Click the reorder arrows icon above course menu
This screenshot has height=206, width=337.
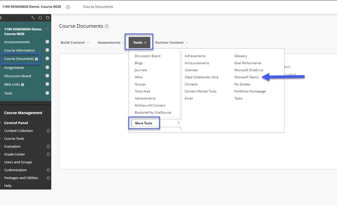pyautogui.click(x=33, y=18)
